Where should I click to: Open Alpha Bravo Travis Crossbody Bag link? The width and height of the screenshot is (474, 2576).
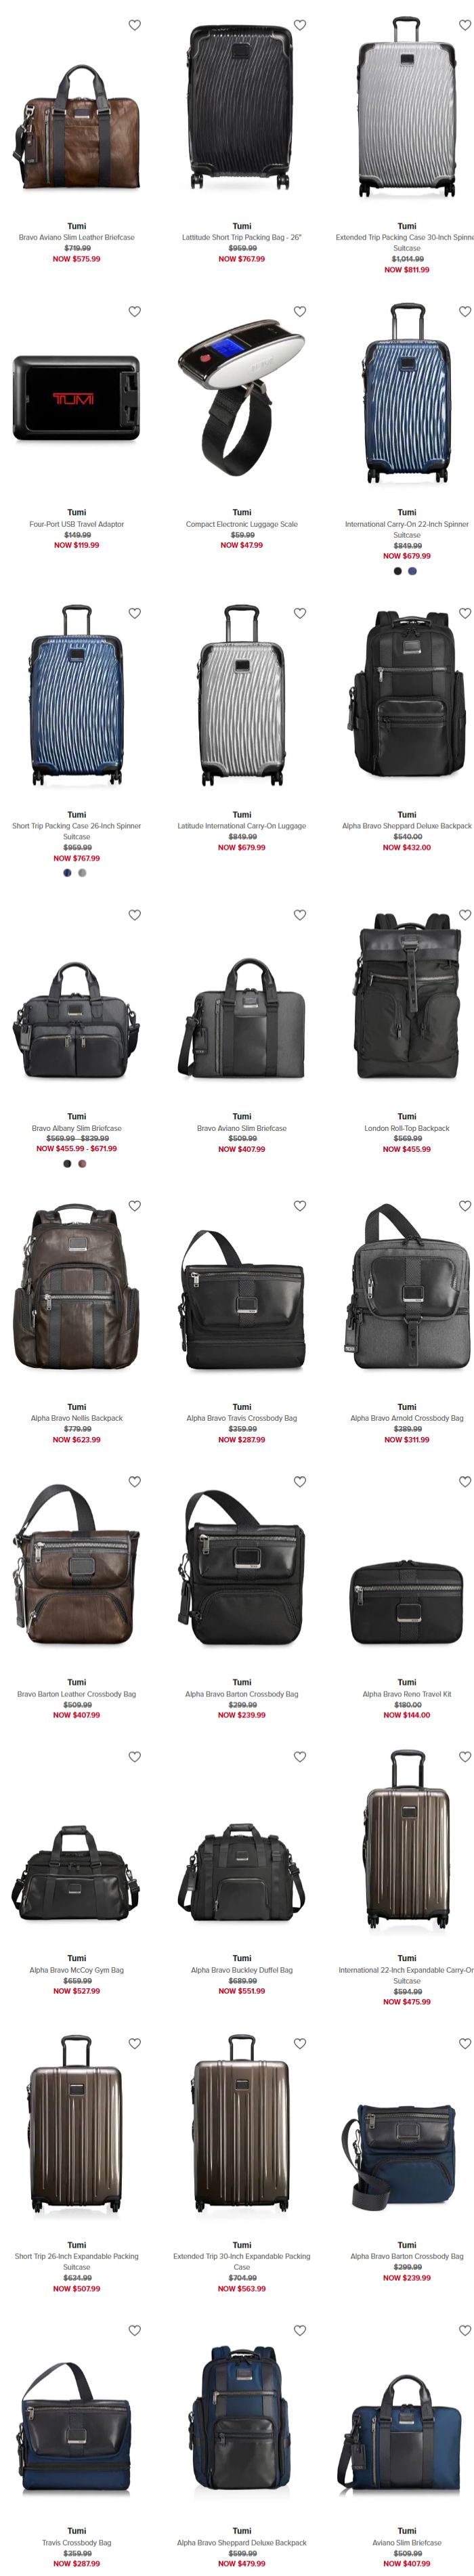click(241, 1418)
